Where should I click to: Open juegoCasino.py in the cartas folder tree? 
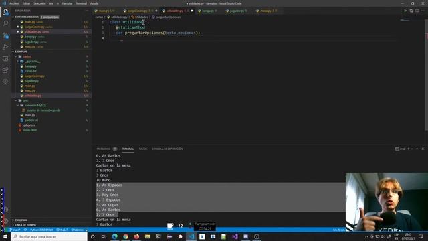[35, 76]
